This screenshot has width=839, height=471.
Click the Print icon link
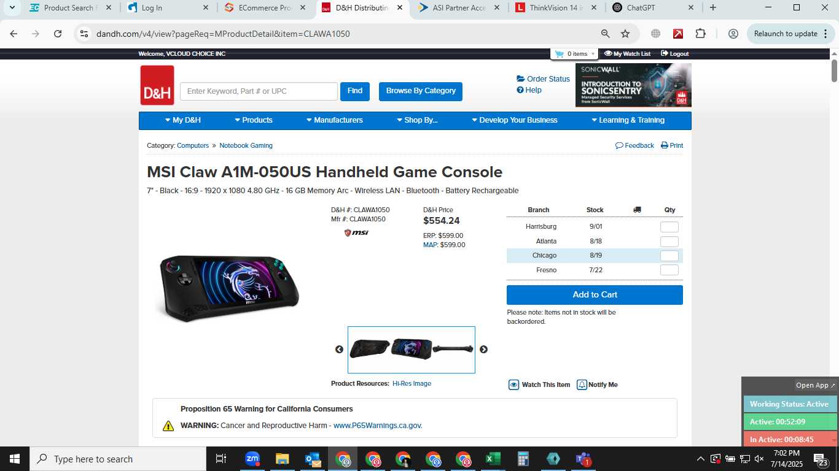coord(672,145)
